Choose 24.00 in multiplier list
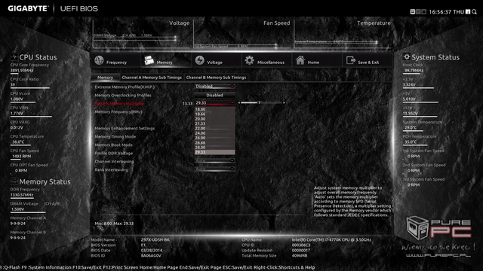 (214, 133)
